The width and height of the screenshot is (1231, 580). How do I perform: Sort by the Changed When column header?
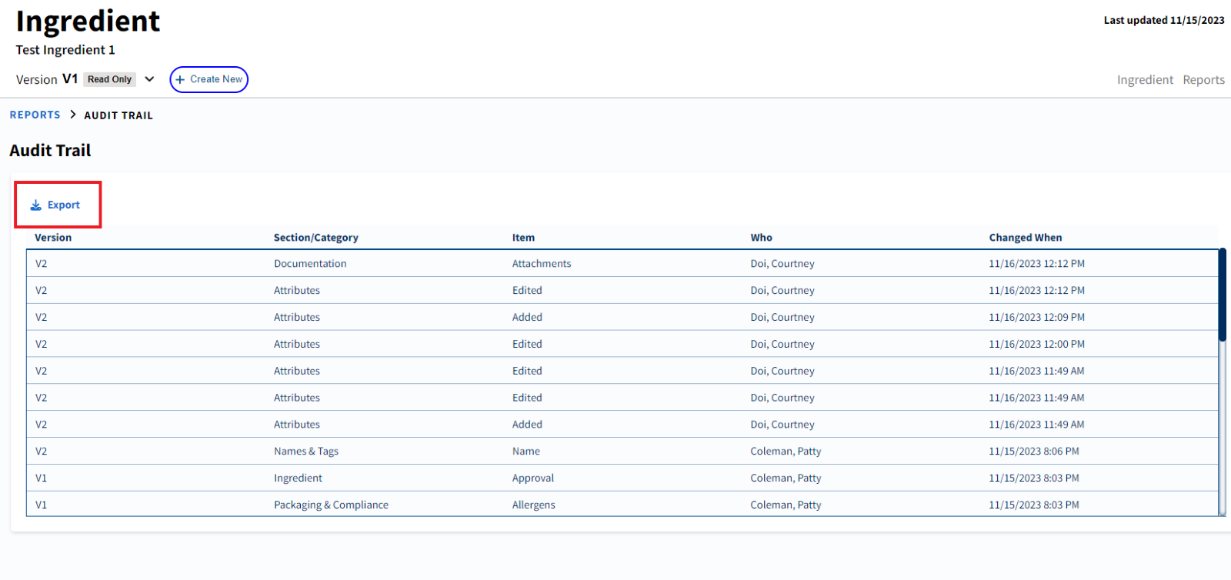point(1025,238)
